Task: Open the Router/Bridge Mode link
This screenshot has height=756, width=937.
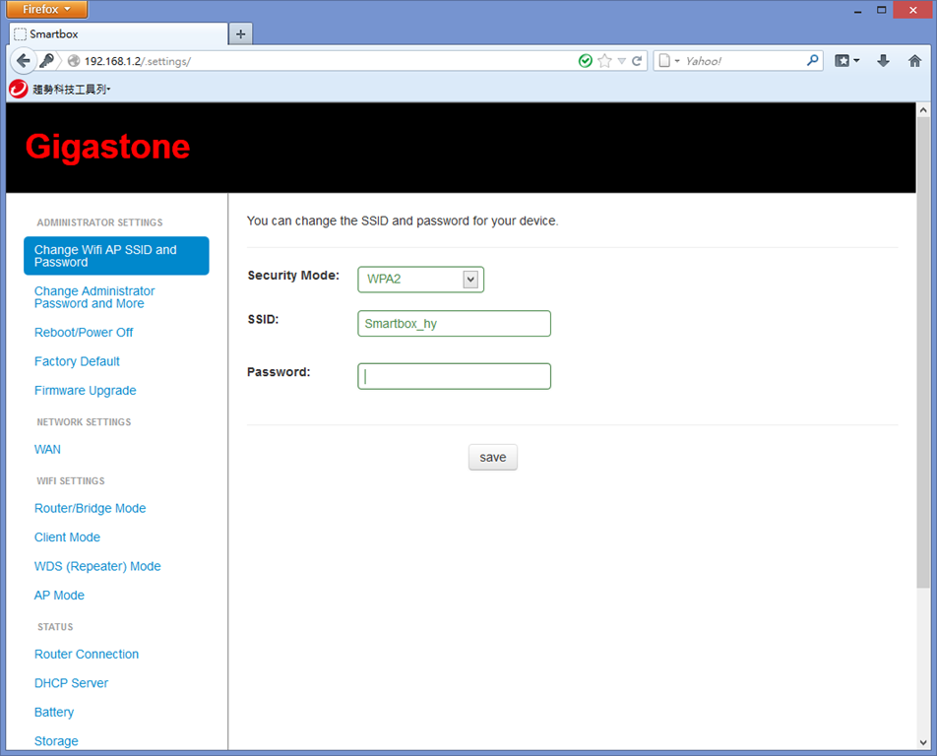Action: click(91, 508)
